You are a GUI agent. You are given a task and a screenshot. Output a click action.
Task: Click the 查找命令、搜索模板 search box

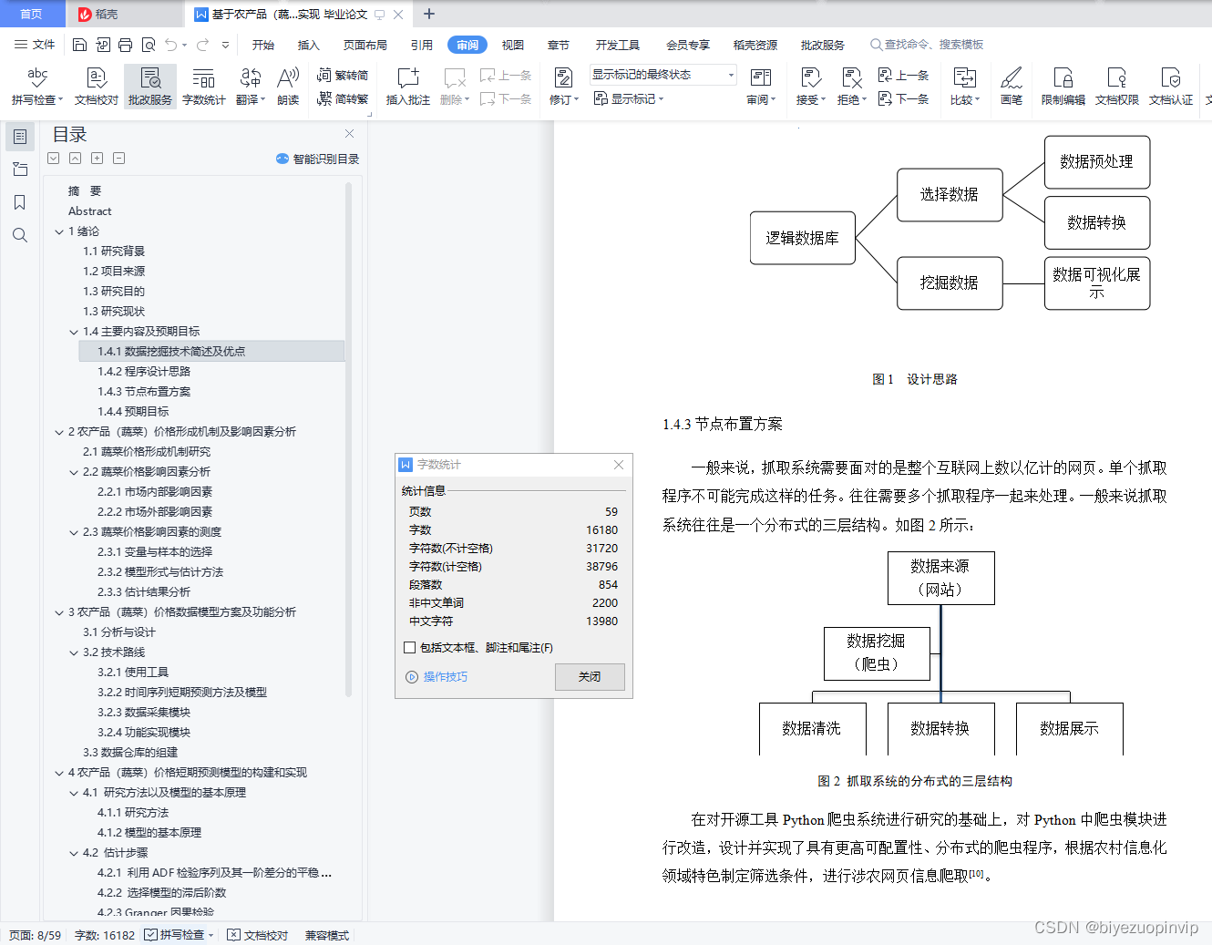point(927,45)
